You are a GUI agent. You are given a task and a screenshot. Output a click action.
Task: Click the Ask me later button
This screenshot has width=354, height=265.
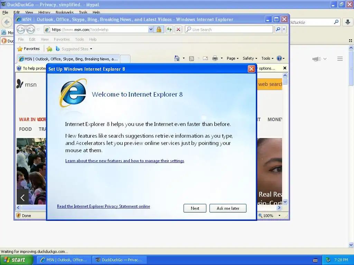click(228, 208)
